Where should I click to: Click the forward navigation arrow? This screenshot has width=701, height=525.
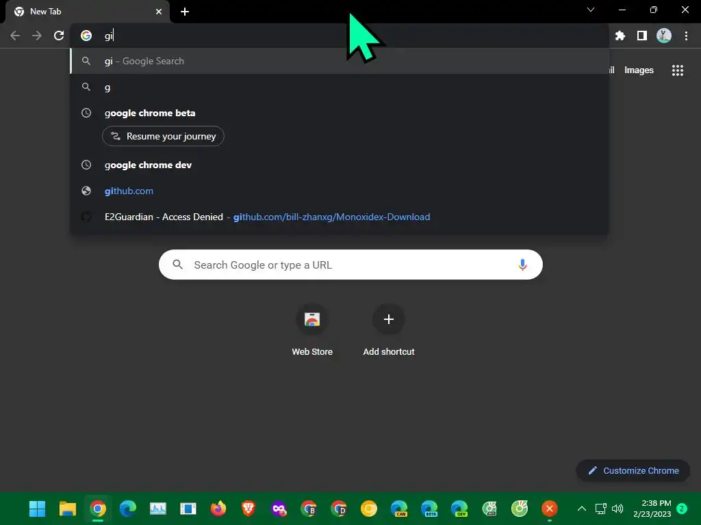click(x=37, y=36)
